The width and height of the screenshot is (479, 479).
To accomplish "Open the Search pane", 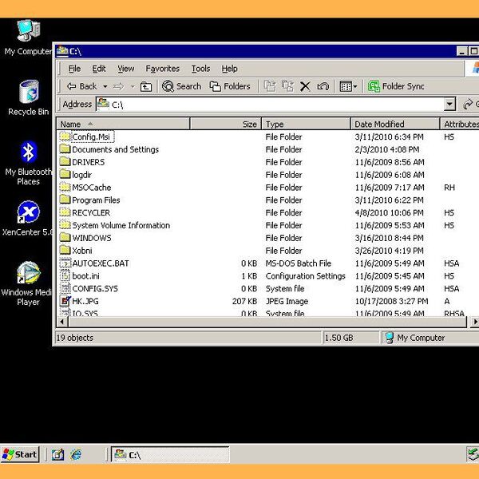I will pos(182,86).
